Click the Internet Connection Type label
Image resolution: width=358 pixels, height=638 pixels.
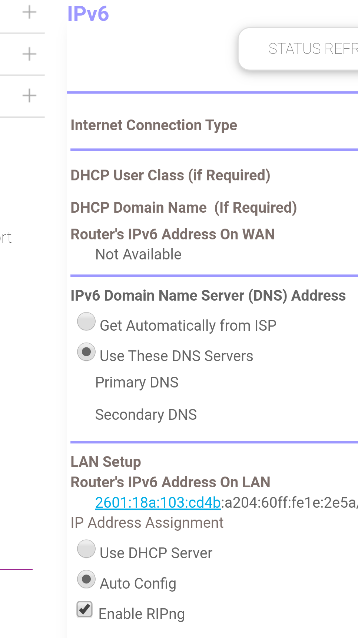click(x=154, y=125)
